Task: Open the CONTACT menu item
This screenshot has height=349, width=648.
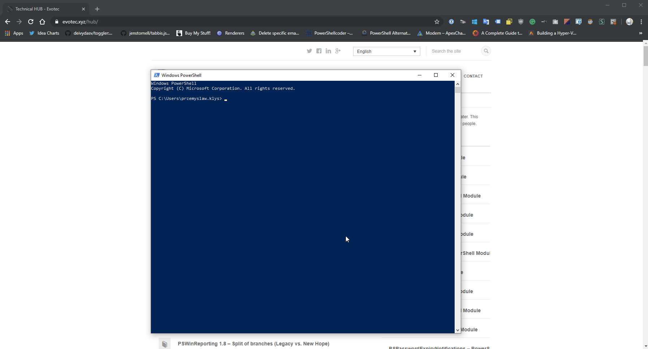Action: click(474, 76)
